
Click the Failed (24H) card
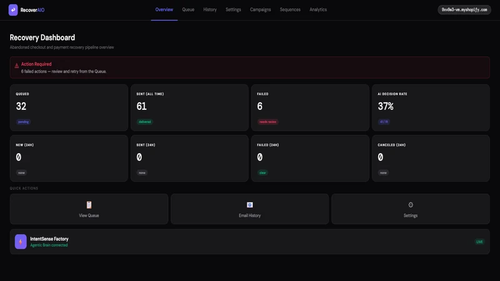click(x=310, y=159)
